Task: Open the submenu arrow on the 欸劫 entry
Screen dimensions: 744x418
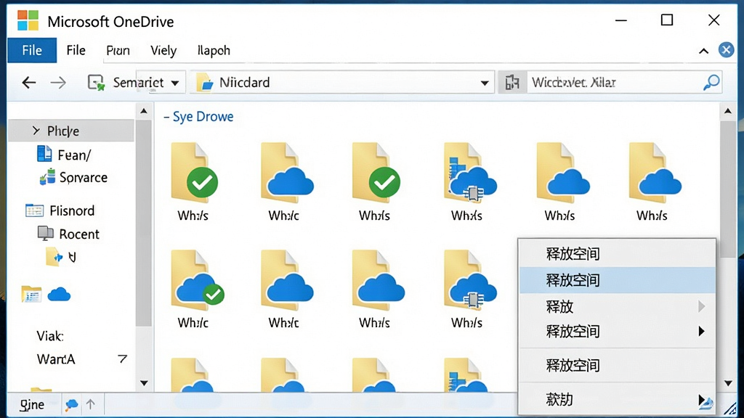Action: [701, 400]
